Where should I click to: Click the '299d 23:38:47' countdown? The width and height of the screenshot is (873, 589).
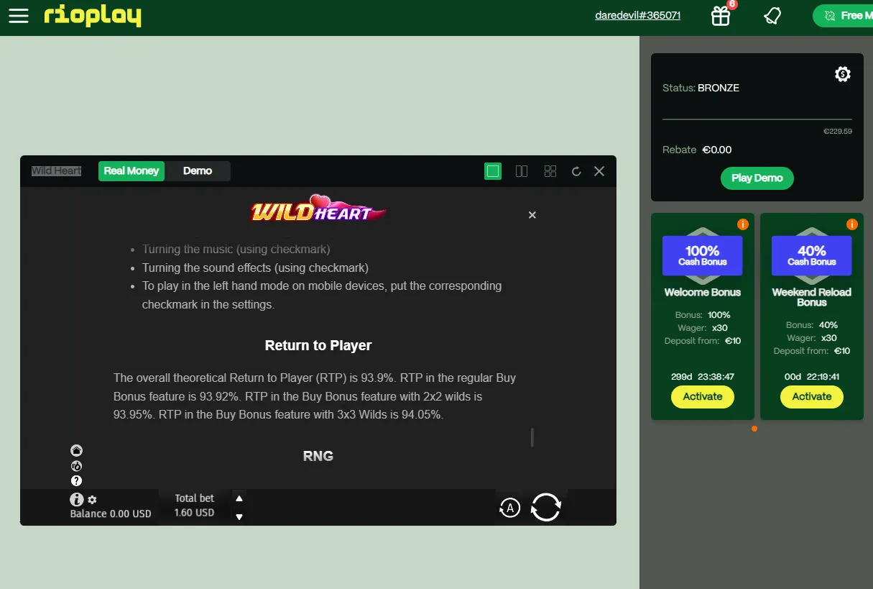[703, 376]
